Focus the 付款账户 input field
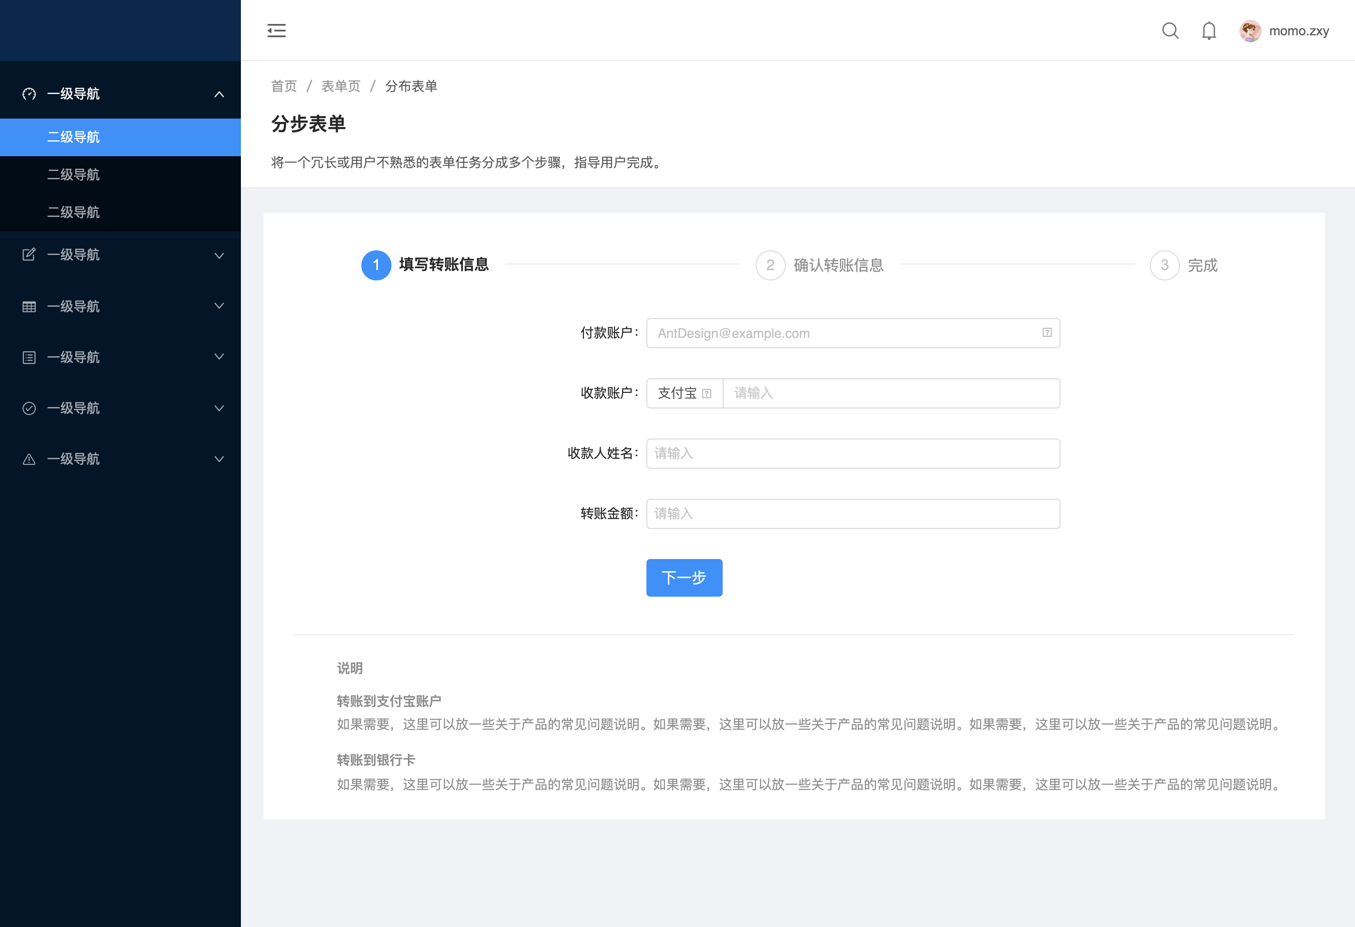Viewport: 1355px width, 927px height. point(853,333)
